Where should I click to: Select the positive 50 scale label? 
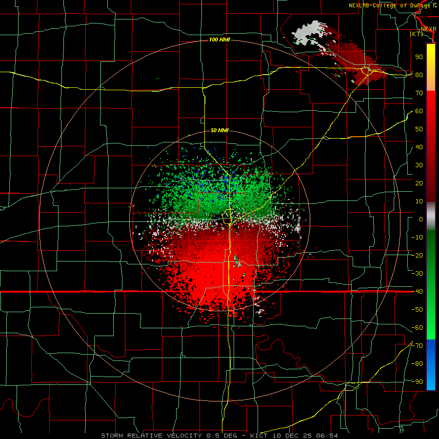[419, 129]
